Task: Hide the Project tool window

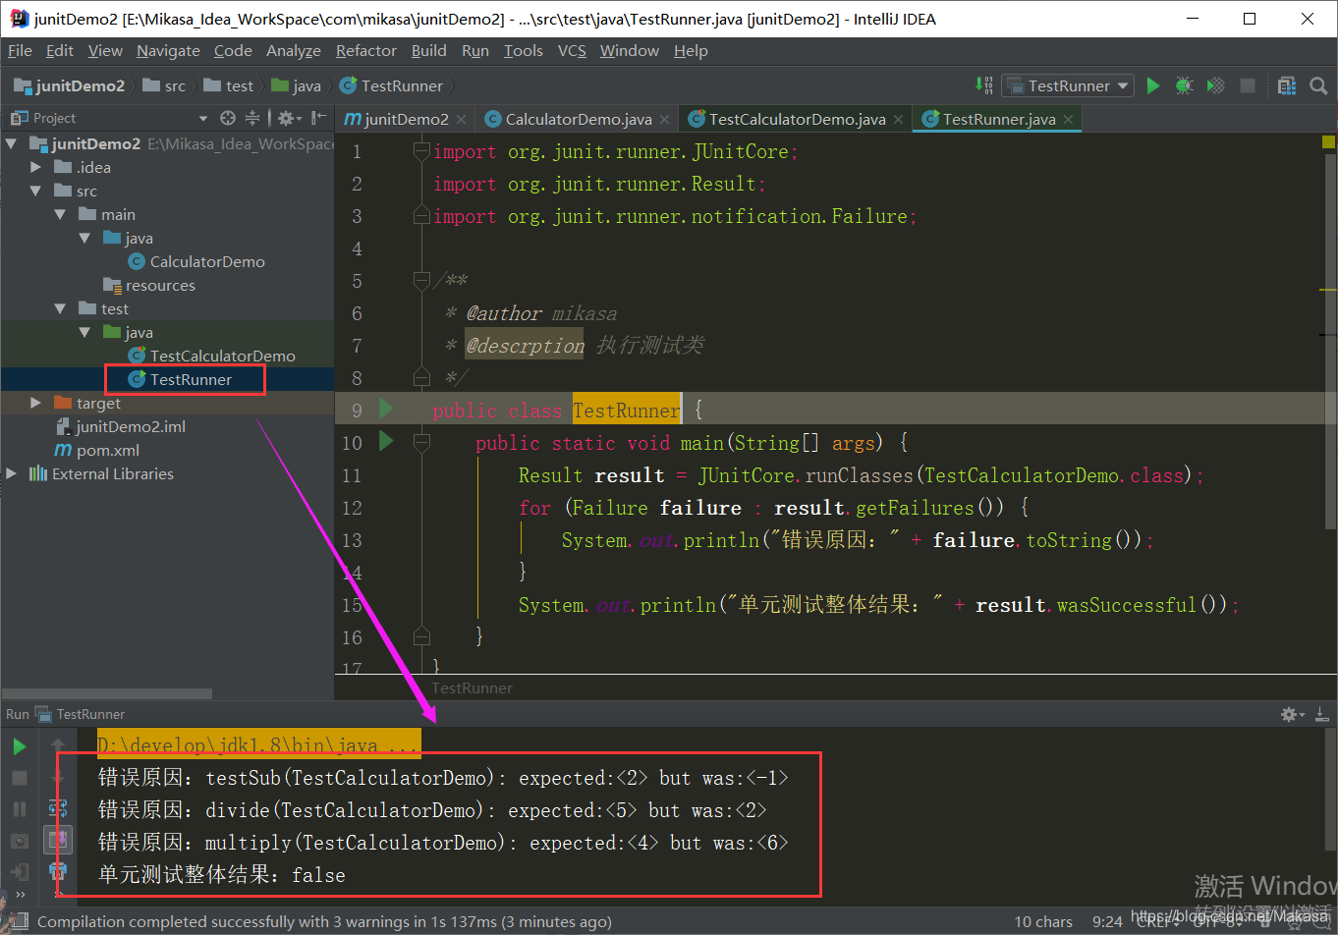Action: click(x=318, y=118)
